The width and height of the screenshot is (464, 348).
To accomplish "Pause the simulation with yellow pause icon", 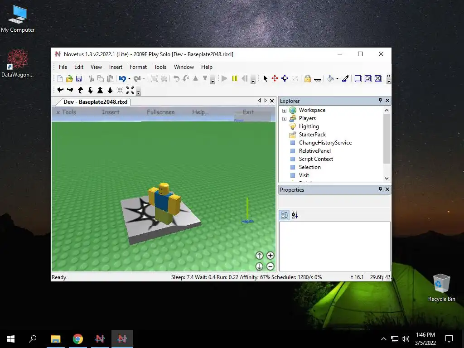I will click(235, 78).
